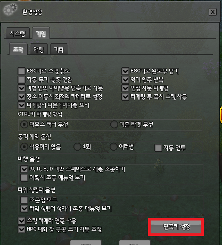Open the 기타 sub-tab
The width and height of the screenshot is (222, 245).
point(59,50)
